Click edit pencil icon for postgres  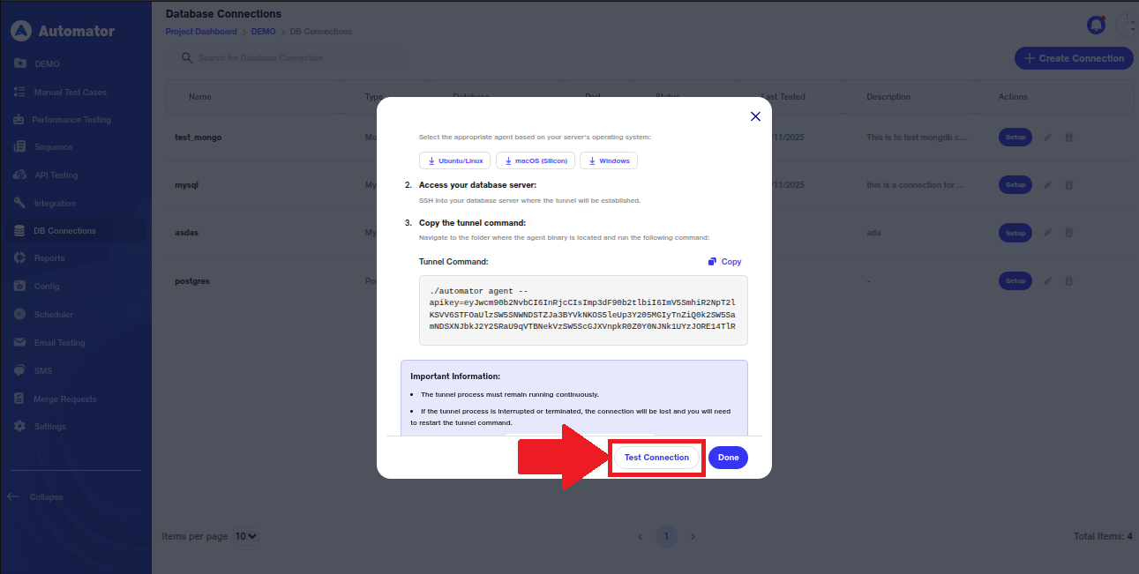[1047, 281]
